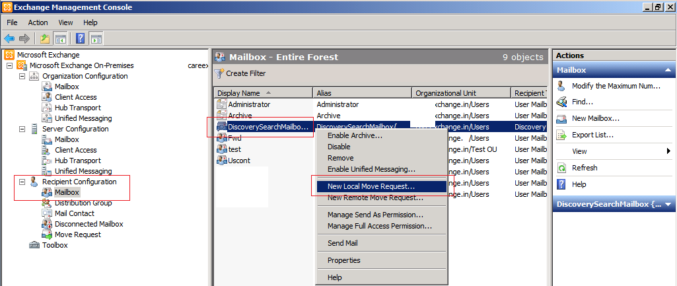This screenshot has width=677, height=286.
Task: Choose Disable in the context menu
Action: [381, 147]
